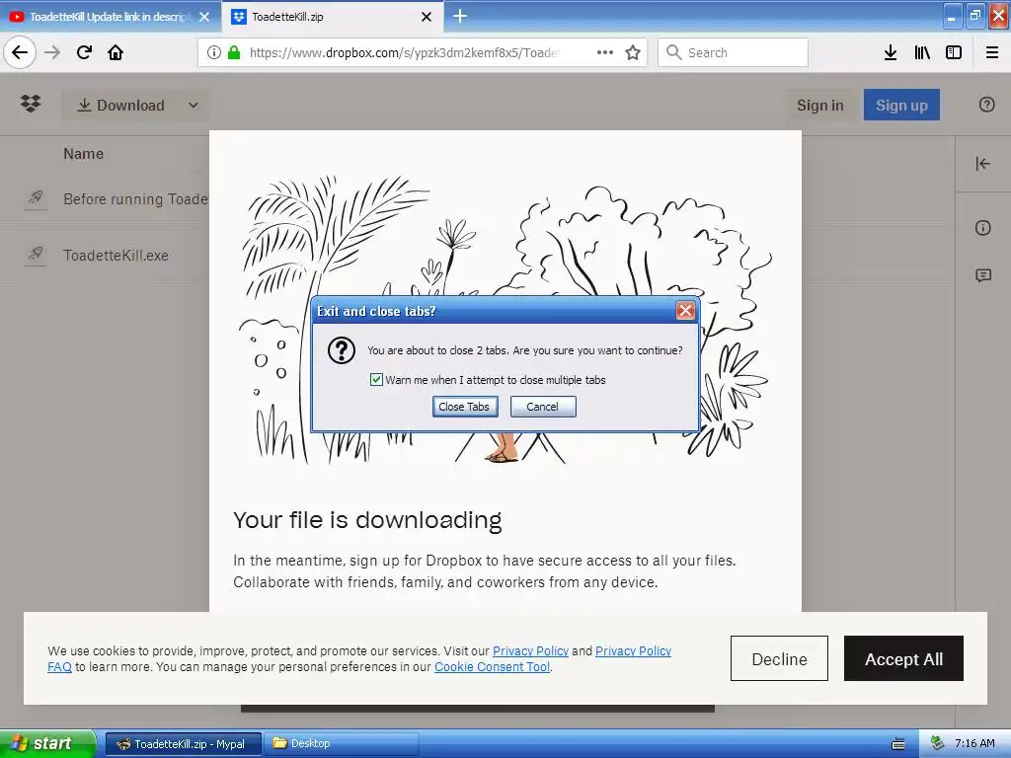Open the first Privacy Policy link
1011x758 pixels.
click(x=530, y=651)
